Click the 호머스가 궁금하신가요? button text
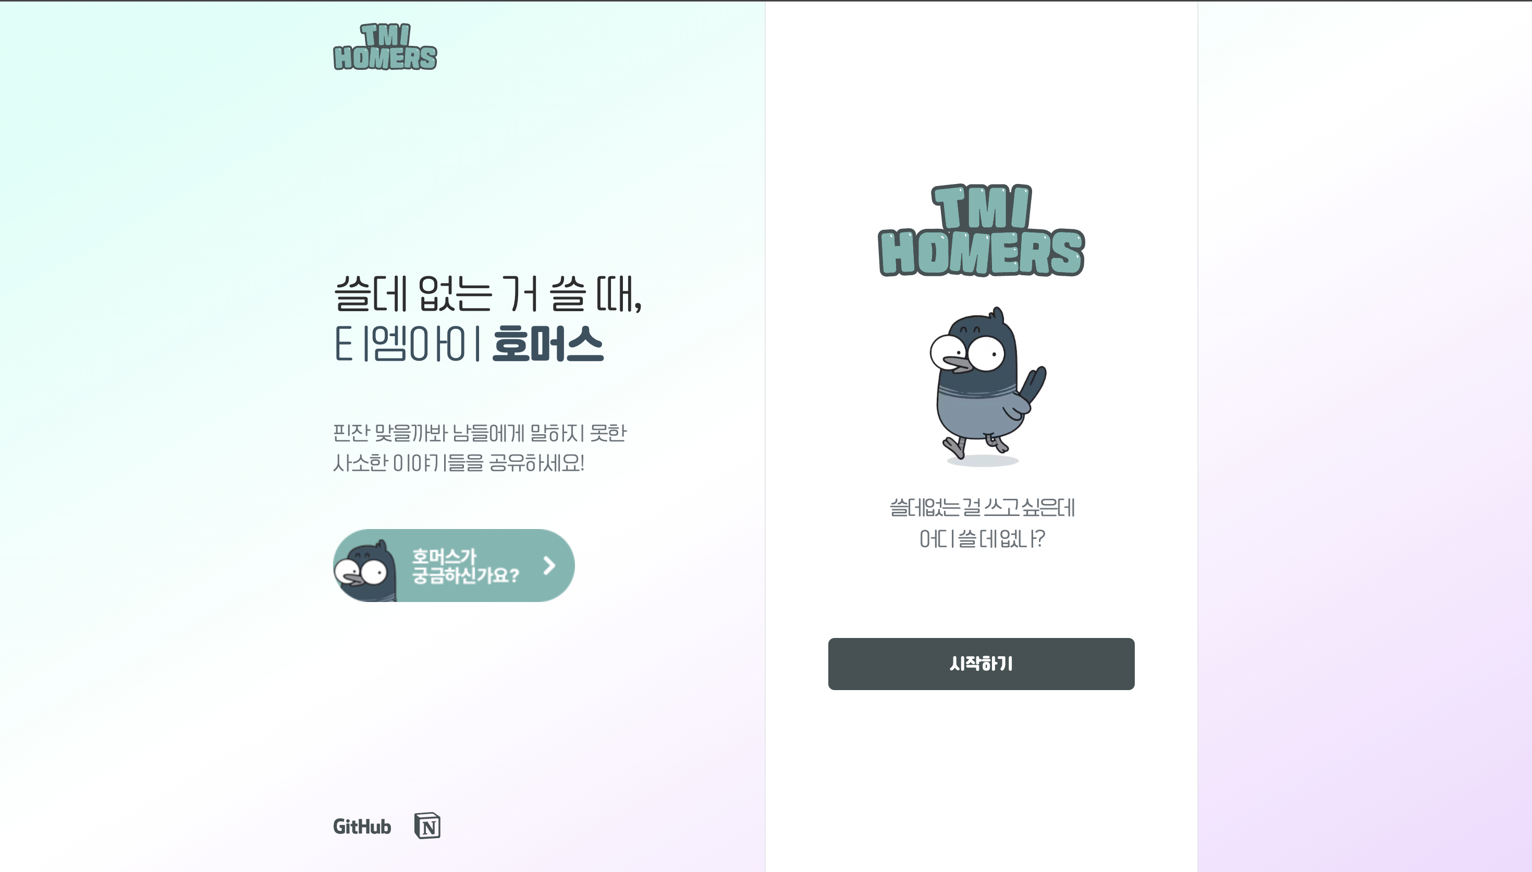 pos(465,566)
